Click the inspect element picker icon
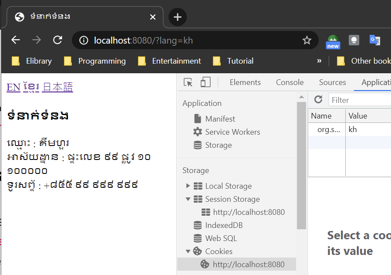The image size is (391, 275). pyautogui.click(x=188, y=82)
